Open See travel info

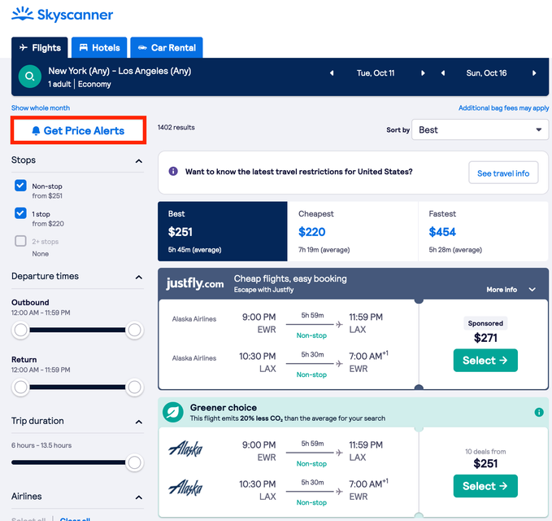(503, 173)
